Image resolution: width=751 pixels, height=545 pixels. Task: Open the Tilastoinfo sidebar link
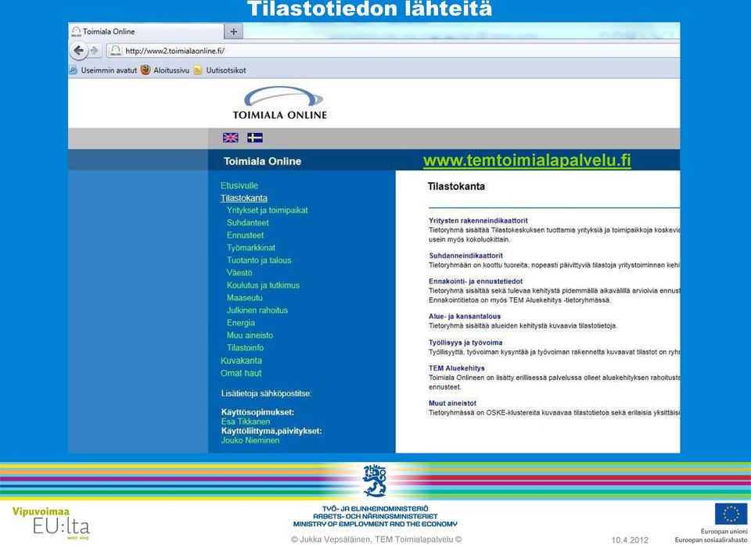pyautogui.click(x=245, y=348)
